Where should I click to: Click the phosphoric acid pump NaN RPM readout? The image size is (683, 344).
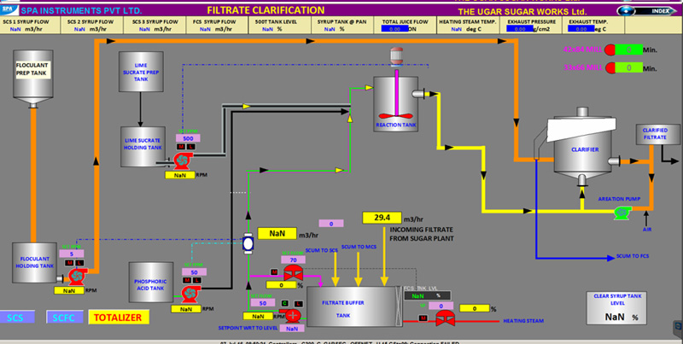(x=186, y=309)
